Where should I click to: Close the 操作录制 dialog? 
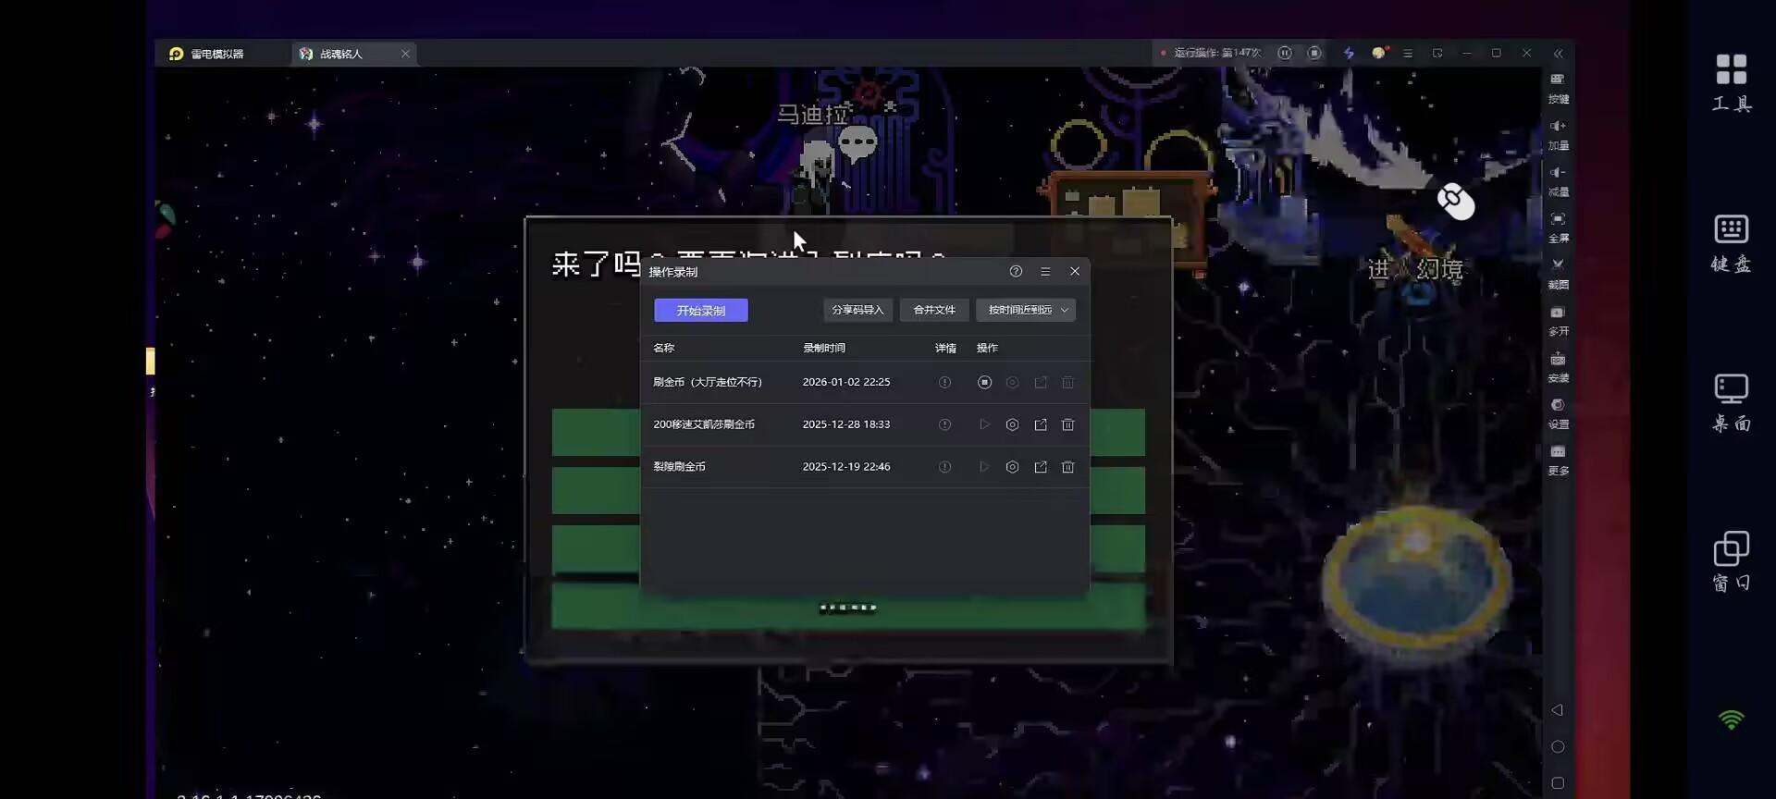coord(1075,272)
